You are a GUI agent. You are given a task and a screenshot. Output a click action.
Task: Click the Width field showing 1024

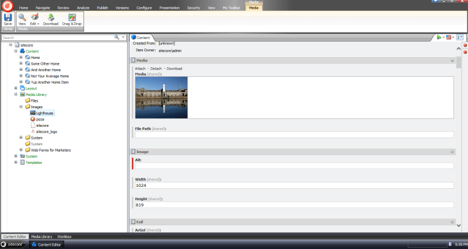(294, 185)
